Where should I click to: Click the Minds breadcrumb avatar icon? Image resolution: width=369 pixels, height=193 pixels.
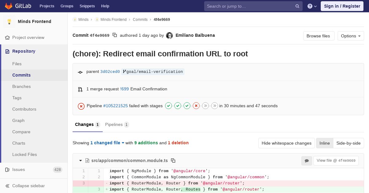75,20
